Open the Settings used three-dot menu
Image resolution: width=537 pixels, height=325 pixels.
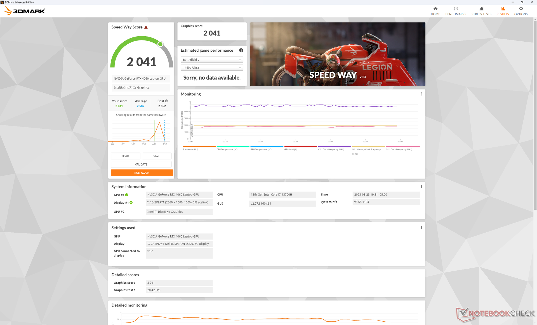click(x=421, y=228)
